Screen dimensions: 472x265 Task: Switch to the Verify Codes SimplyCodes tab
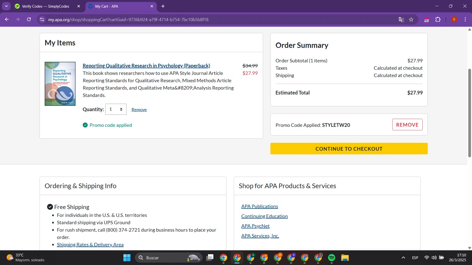click(x=46, y=6)
